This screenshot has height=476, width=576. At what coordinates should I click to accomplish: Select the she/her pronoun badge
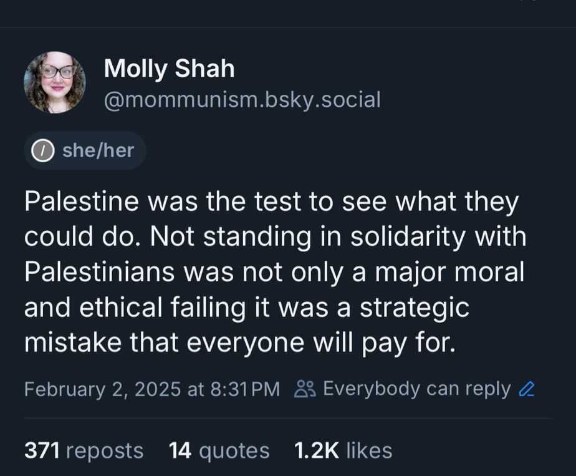(x=84, y=150)
